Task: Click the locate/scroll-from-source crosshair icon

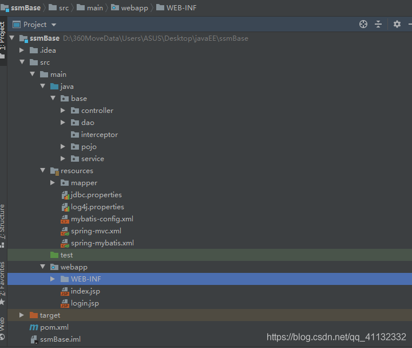Action: click(363, 24)
